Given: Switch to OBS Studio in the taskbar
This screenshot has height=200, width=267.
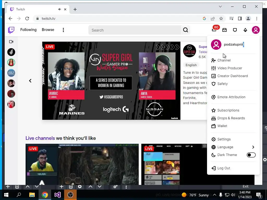Looking at the screenshot, I should 70,195.
